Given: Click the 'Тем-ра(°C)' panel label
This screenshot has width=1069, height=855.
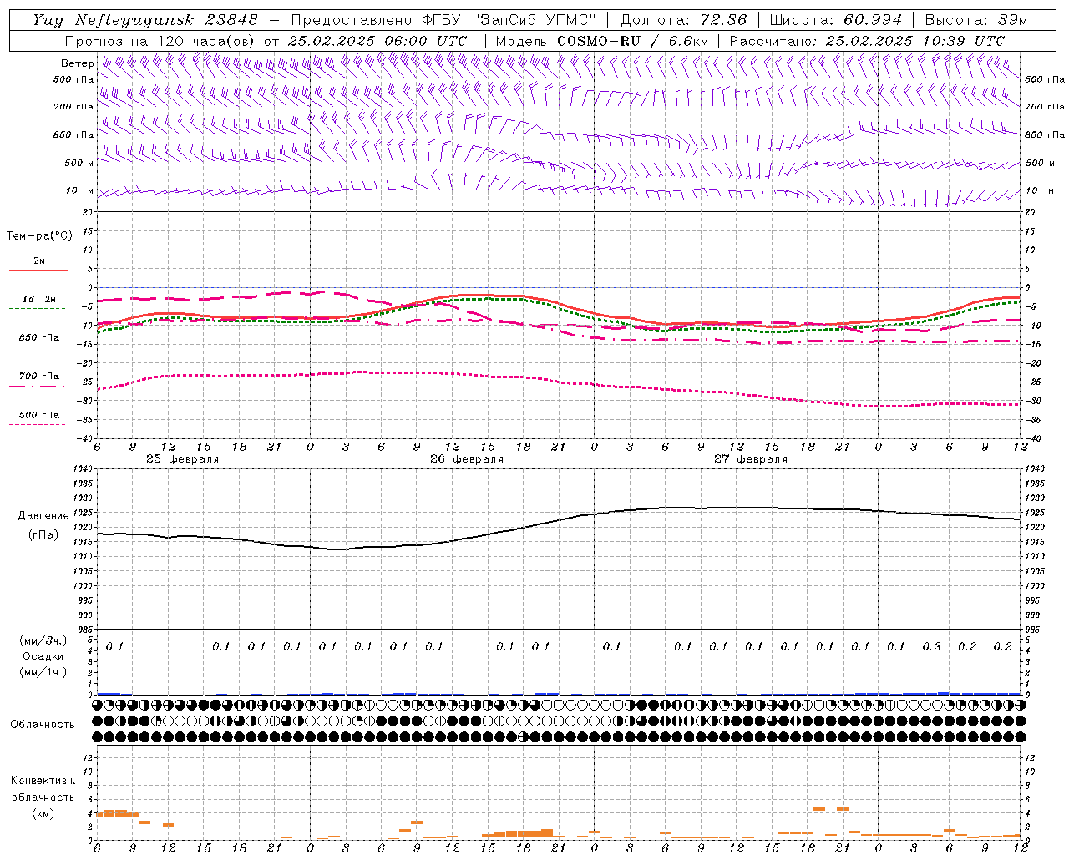Looking at the screenshot, I should (x=40, y=236).
